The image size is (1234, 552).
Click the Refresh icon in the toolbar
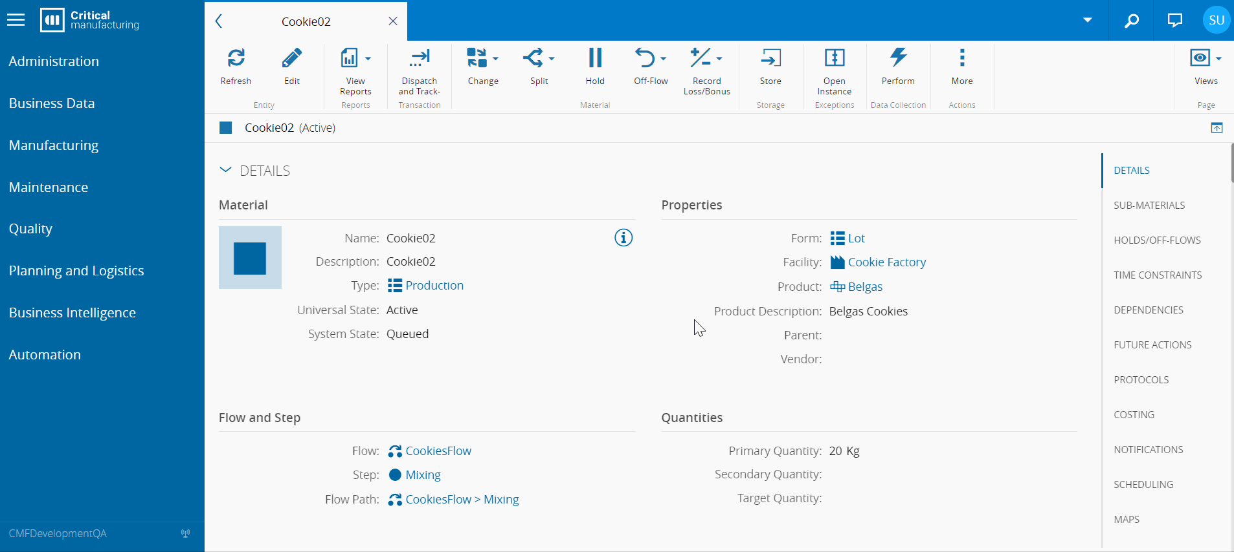pyautogui.click(x=236, y=59)
